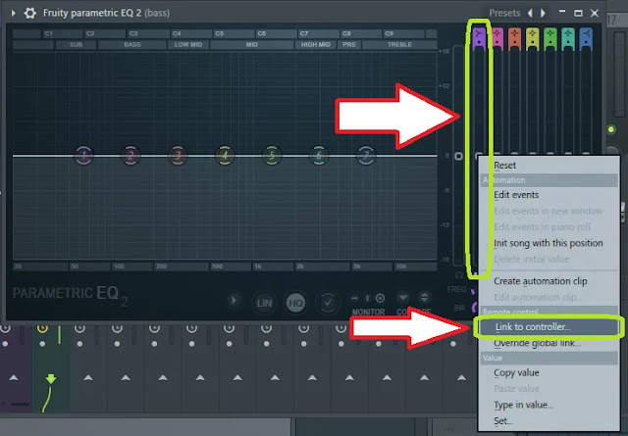The width and height of the screenshot is (628, 436).
Task: Open the plugin menu arrow in title bar
Action: click(13, 13)
